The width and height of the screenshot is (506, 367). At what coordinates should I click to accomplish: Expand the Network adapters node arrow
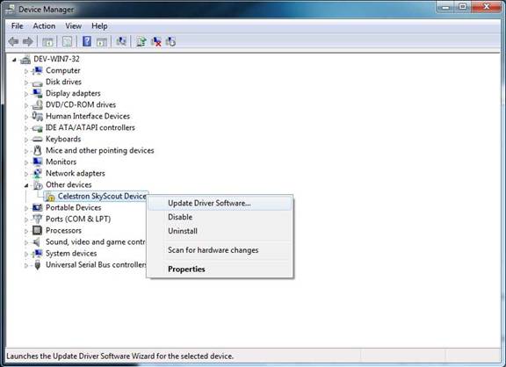coord(26,174)
